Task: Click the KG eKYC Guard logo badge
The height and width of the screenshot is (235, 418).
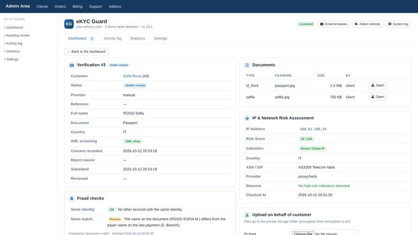Action: 69,24
